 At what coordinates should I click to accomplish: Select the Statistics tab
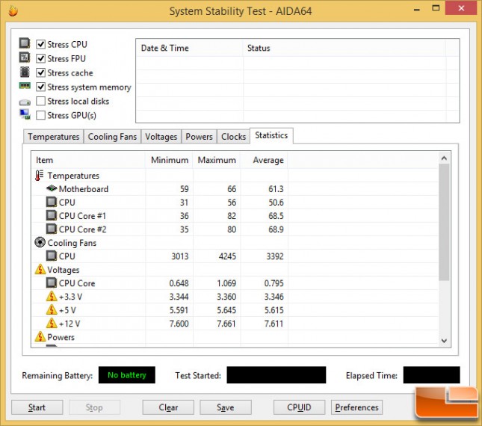click(x=271, y=135)
